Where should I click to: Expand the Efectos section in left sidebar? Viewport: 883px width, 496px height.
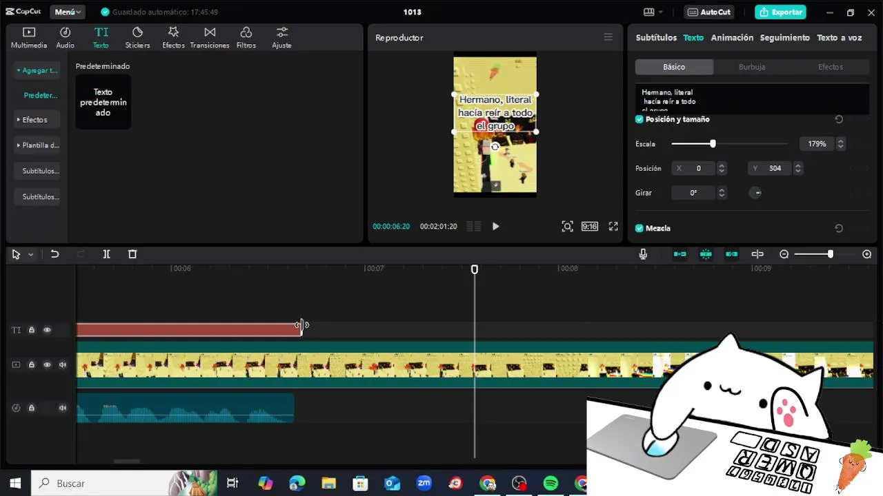37,120
